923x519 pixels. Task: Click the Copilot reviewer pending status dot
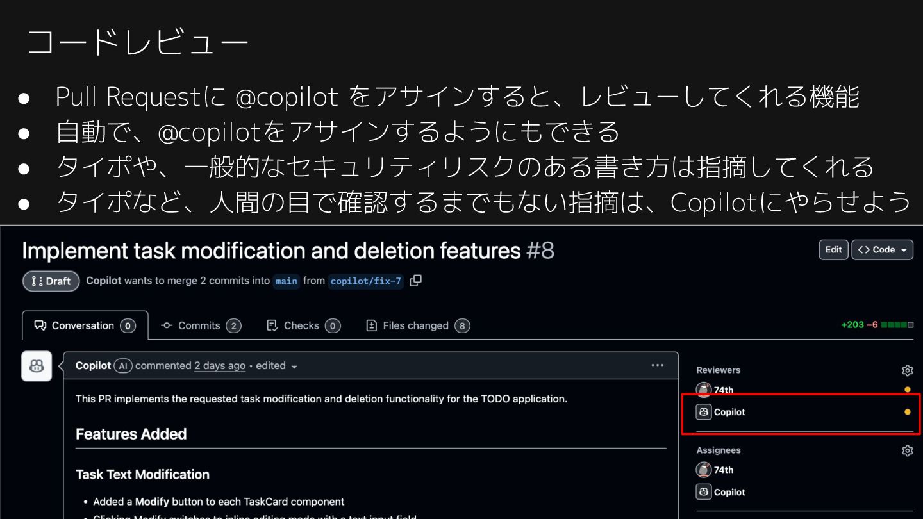907,412
